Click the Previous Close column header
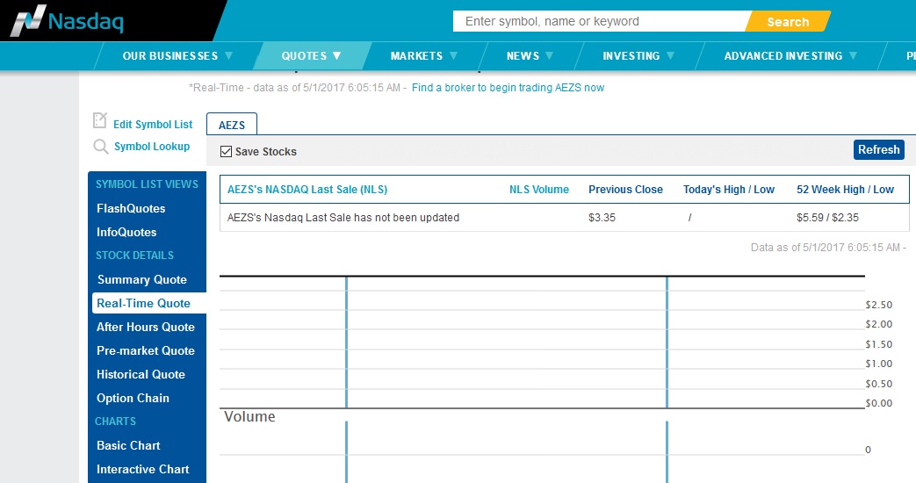This screenshot has width=916, height=483. click(x=625, y=189)
